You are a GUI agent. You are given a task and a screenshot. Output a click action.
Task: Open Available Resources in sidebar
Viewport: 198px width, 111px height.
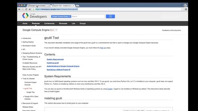tap(30, 63)
